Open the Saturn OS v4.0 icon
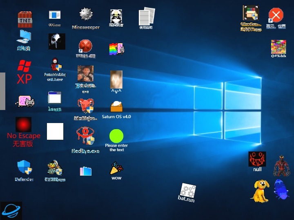 pos(116,107)
